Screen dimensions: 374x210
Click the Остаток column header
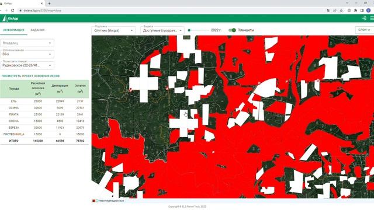80,88
